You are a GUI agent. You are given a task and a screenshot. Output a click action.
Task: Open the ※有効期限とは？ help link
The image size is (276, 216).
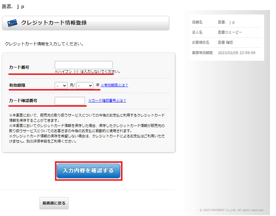(x=114, y=85)
